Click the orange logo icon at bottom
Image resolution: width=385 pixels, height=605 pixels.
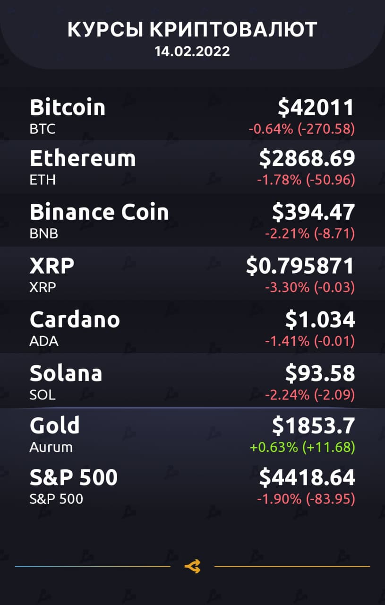tap(192, 566)
